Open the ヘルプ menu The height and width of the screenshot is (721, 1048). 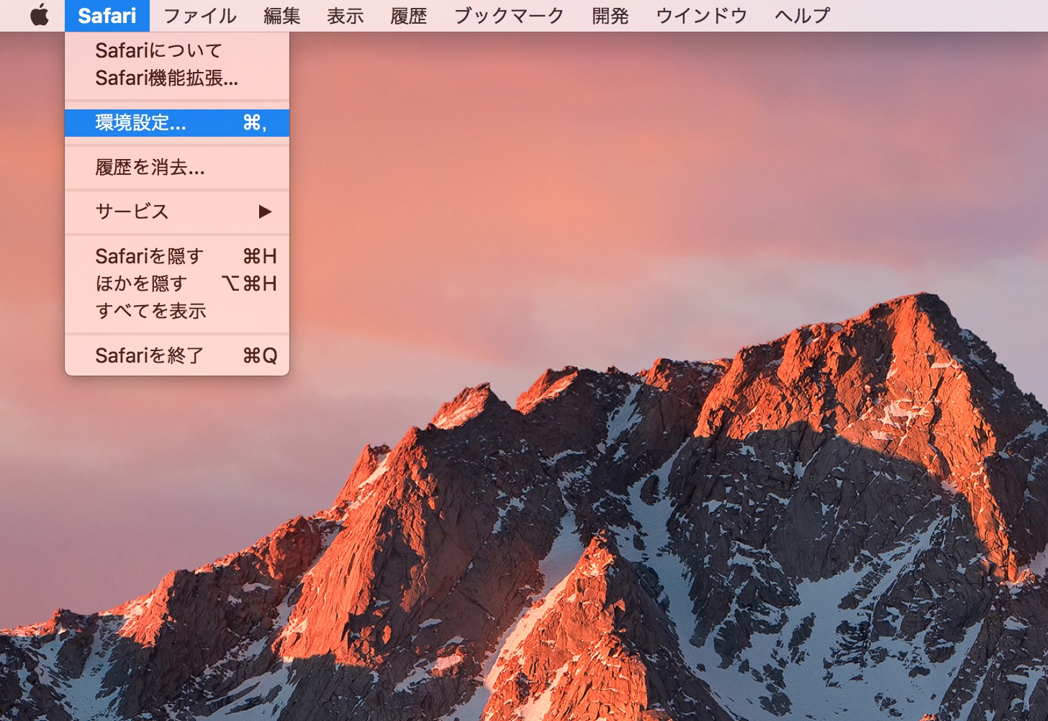pos(802,15)
